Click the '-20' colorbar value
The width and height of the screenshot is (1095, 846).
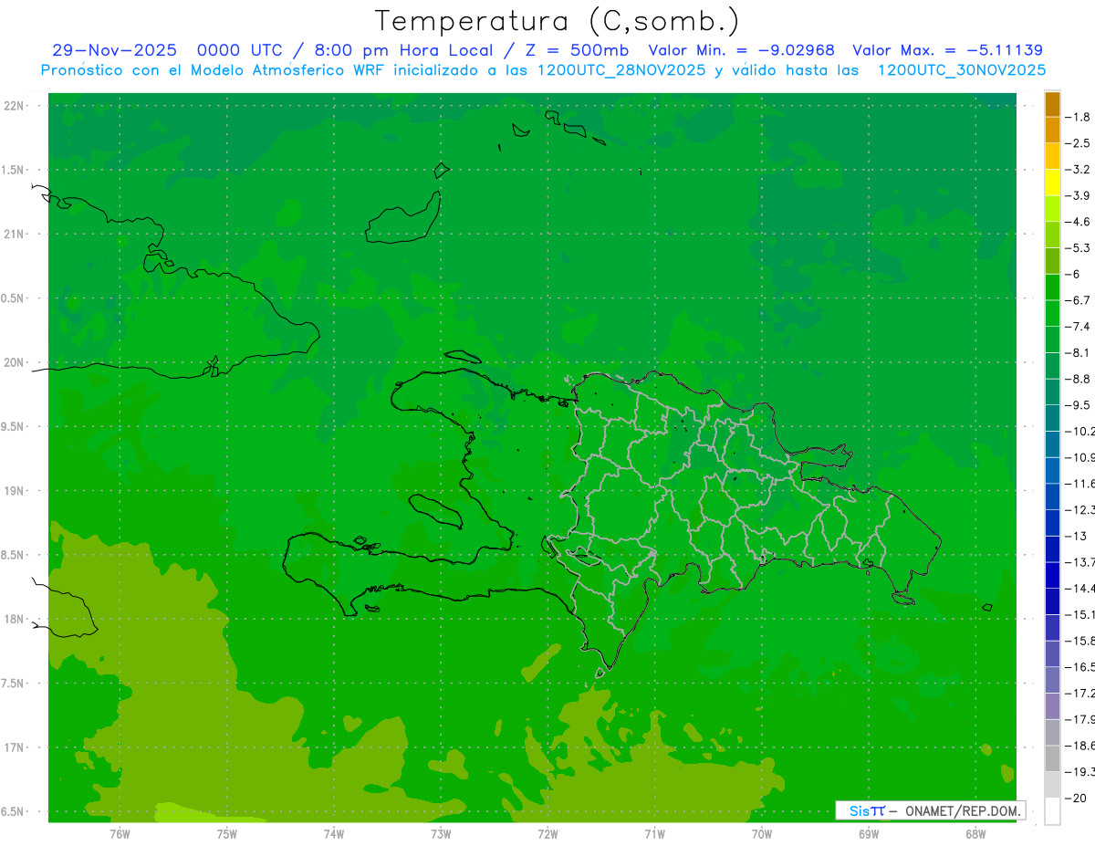tap(1077, 799)
